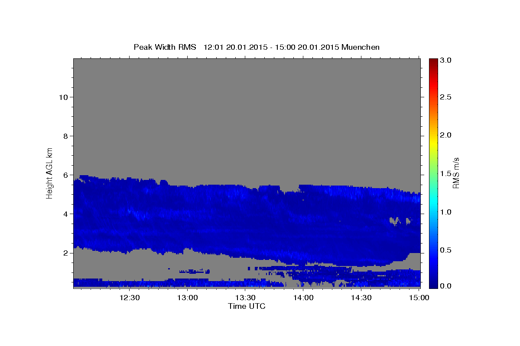Click the height axis label 8
520x346 pixels.
click(x=66, y=136)
